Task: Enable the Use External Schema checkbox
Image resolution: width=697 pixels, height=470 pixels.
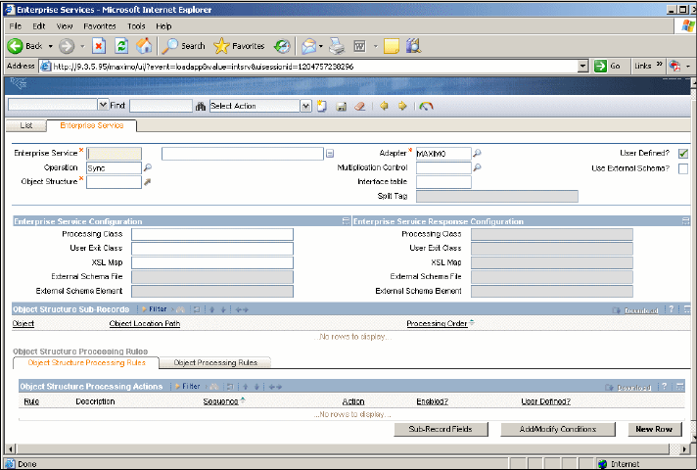Action: point(683,168)
